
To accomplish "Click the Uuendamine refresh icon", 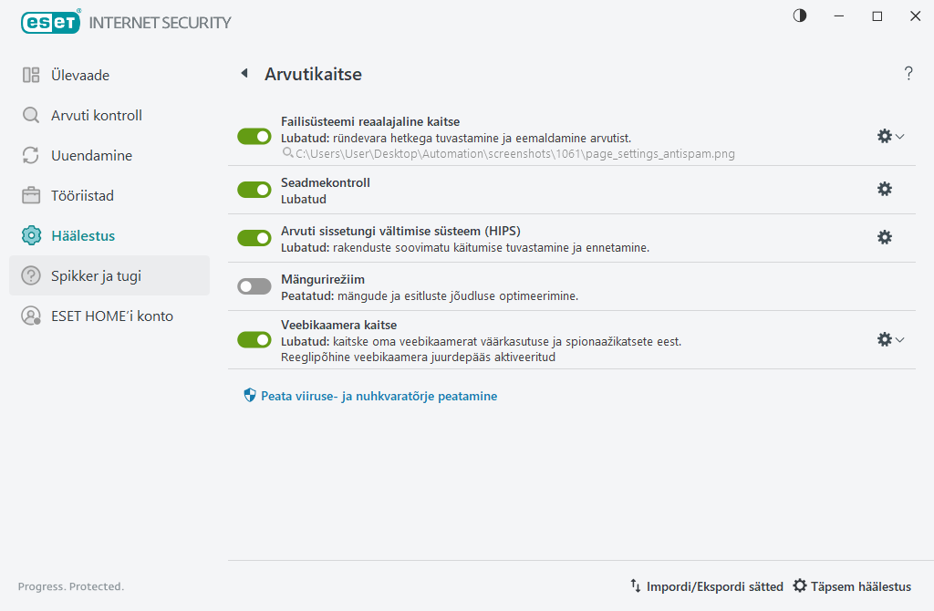I will [x=31, y=156].
